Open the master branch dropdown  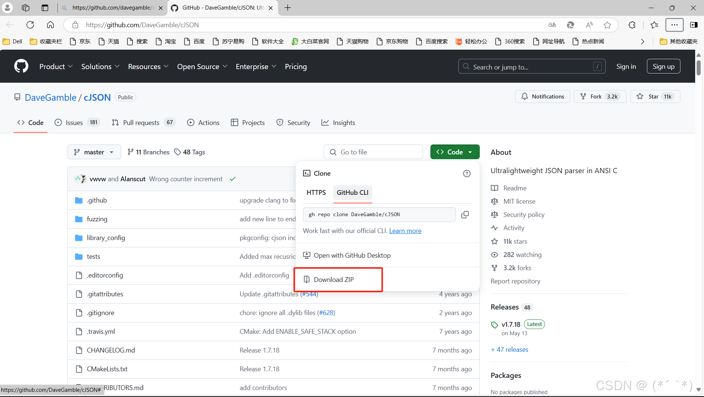[x=94, y=152]
